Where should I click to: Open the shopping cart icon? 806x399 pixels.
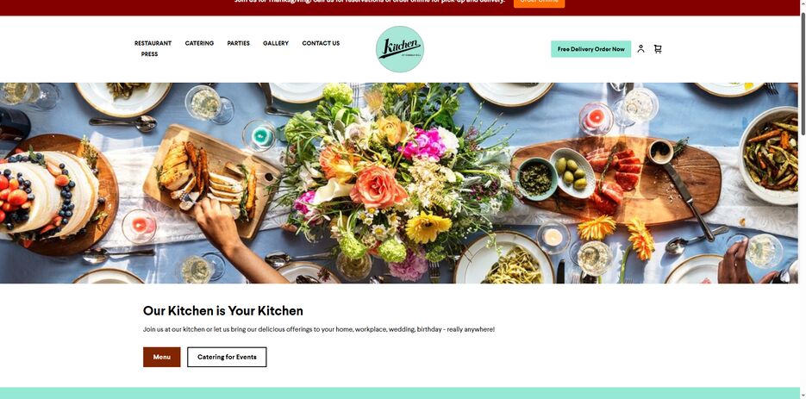(658, 49)
